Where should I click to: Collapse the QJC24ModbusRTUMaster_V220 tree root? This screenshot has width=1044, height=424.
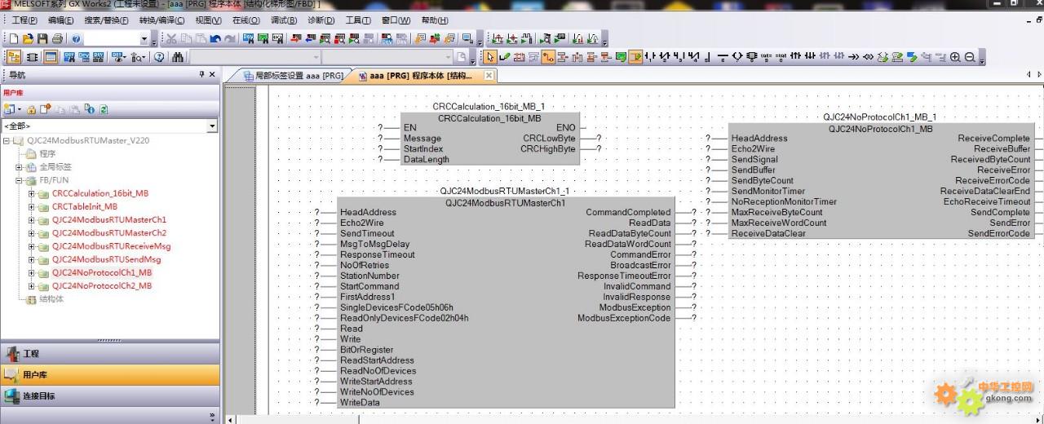click(x=7, y=140)
